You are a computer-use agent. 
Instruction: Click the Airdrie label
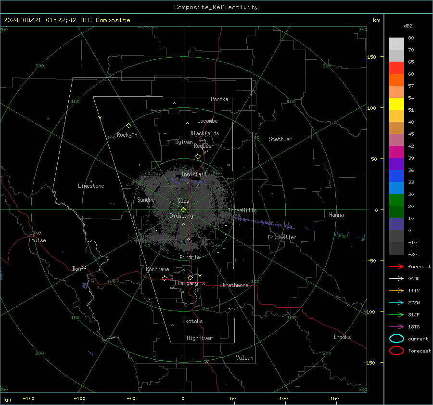(190, 257)
